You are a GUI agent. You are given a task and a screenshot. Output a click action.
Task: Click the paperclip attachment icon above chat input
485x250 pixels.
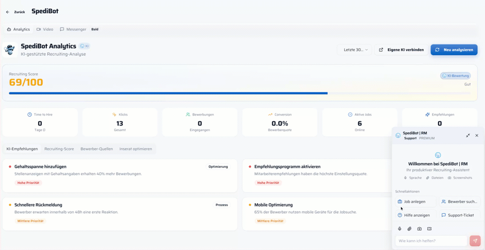(x=409, y=229)
